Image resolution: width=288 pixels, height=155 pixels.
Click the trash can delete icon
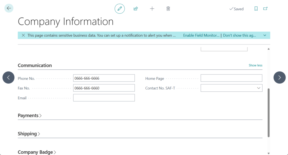(x=168, y=9)
